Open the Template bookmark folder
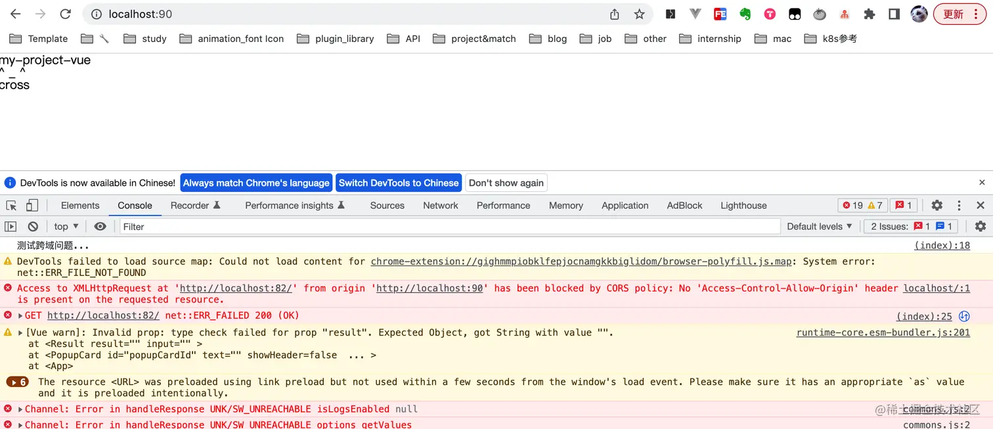This screenshot has height=429, width=993. tap(38, 39)
